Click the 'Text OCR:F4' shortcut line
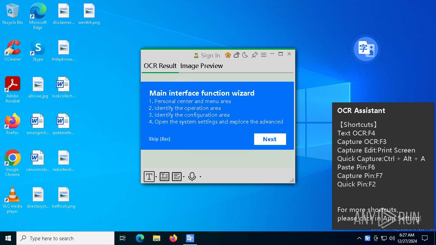Screen dimensions: 436x245 tap(356, 133)
